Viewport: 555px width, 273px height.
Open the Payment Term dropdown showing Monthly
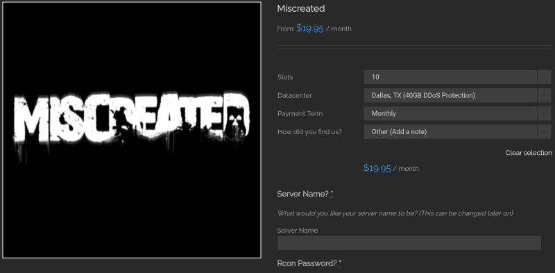tap(457, 113)
